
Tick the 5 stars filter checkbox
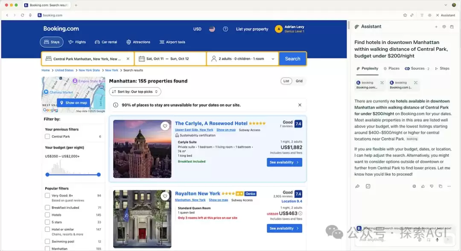pos(47,222)
